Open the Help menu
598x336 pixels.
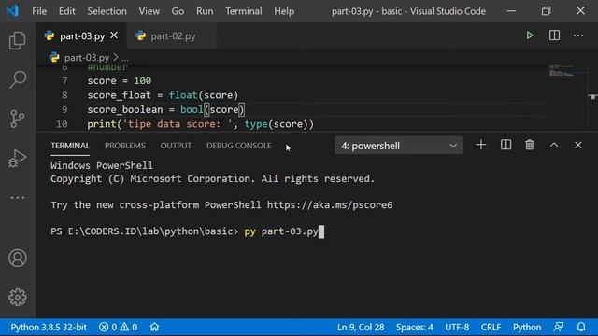click(x=284, y=11)
